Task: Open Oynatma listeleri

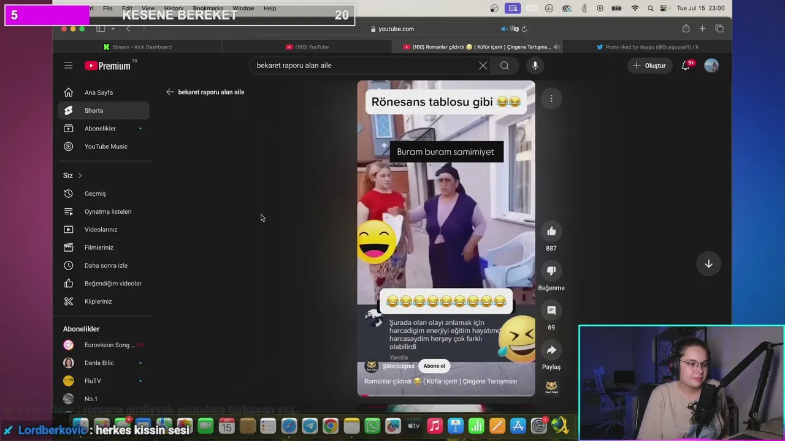Action: click(104, 211)
